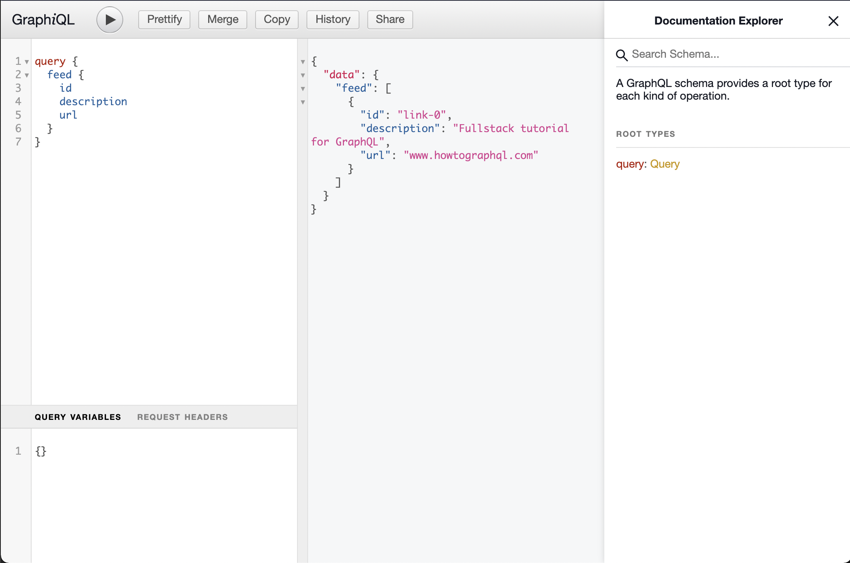Screen dimensions: 850x563
Task: Open the History panel
Action: 333,19
